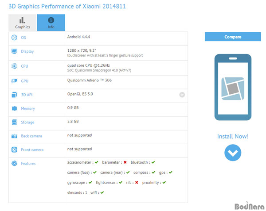Viewport: 266px width, 211px height.
Task: Click the wifi green checkmark
Action: pyautogui.click(x=102, y=192)
